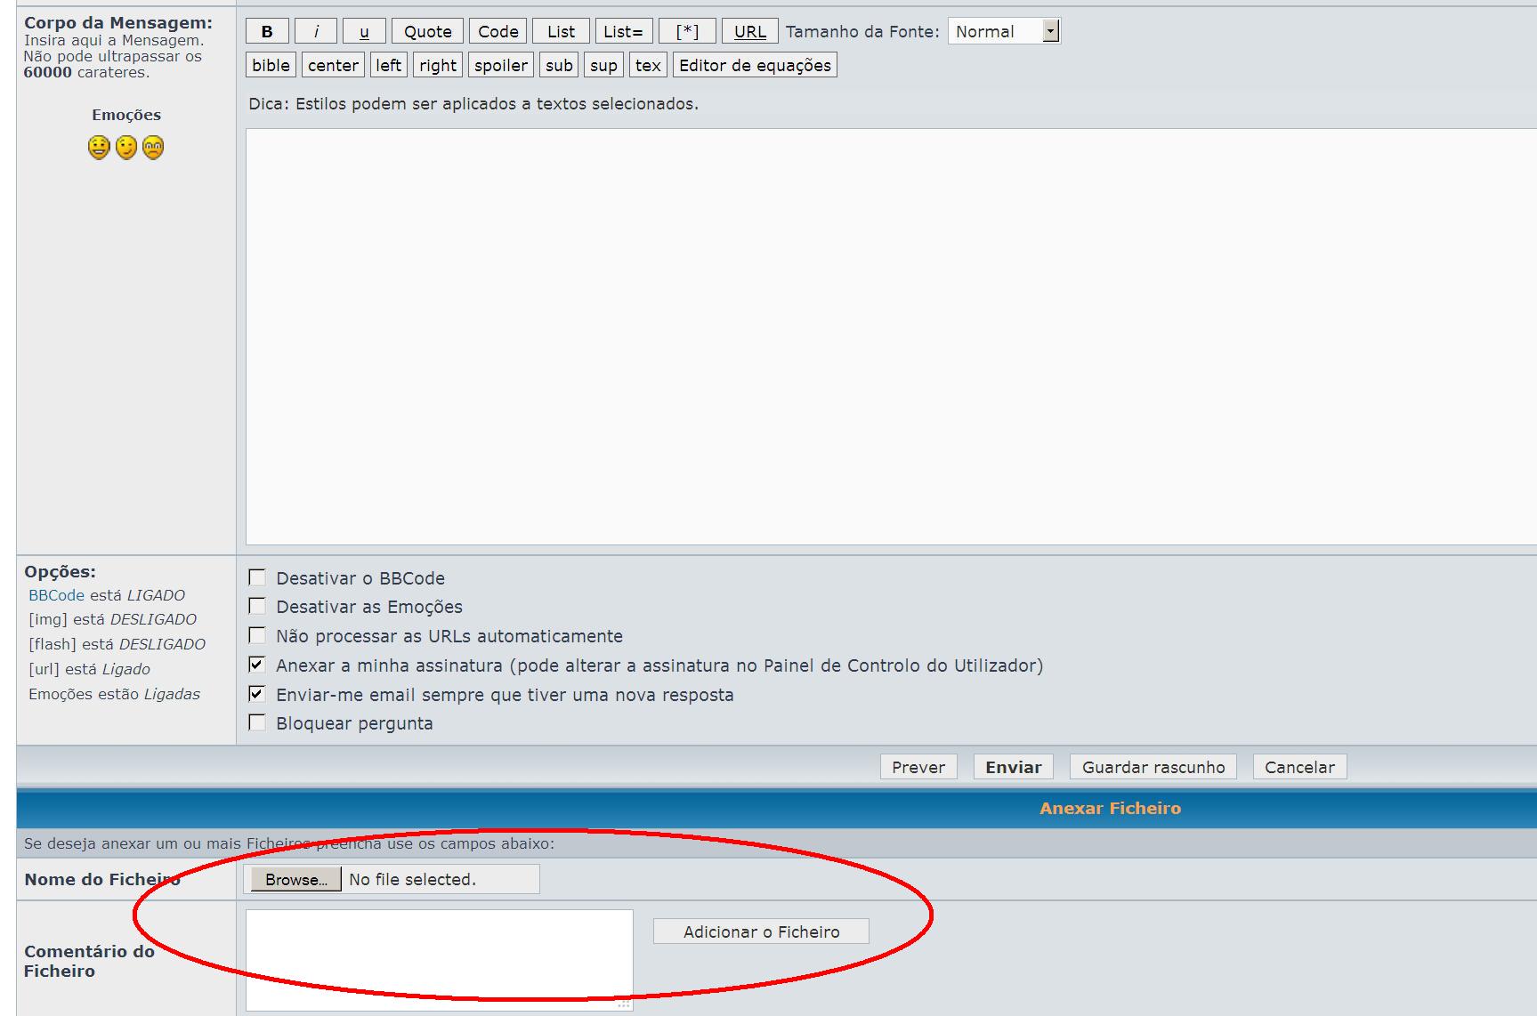
Task: Click Adicionar o Ficheiro button
Action: 761,931
